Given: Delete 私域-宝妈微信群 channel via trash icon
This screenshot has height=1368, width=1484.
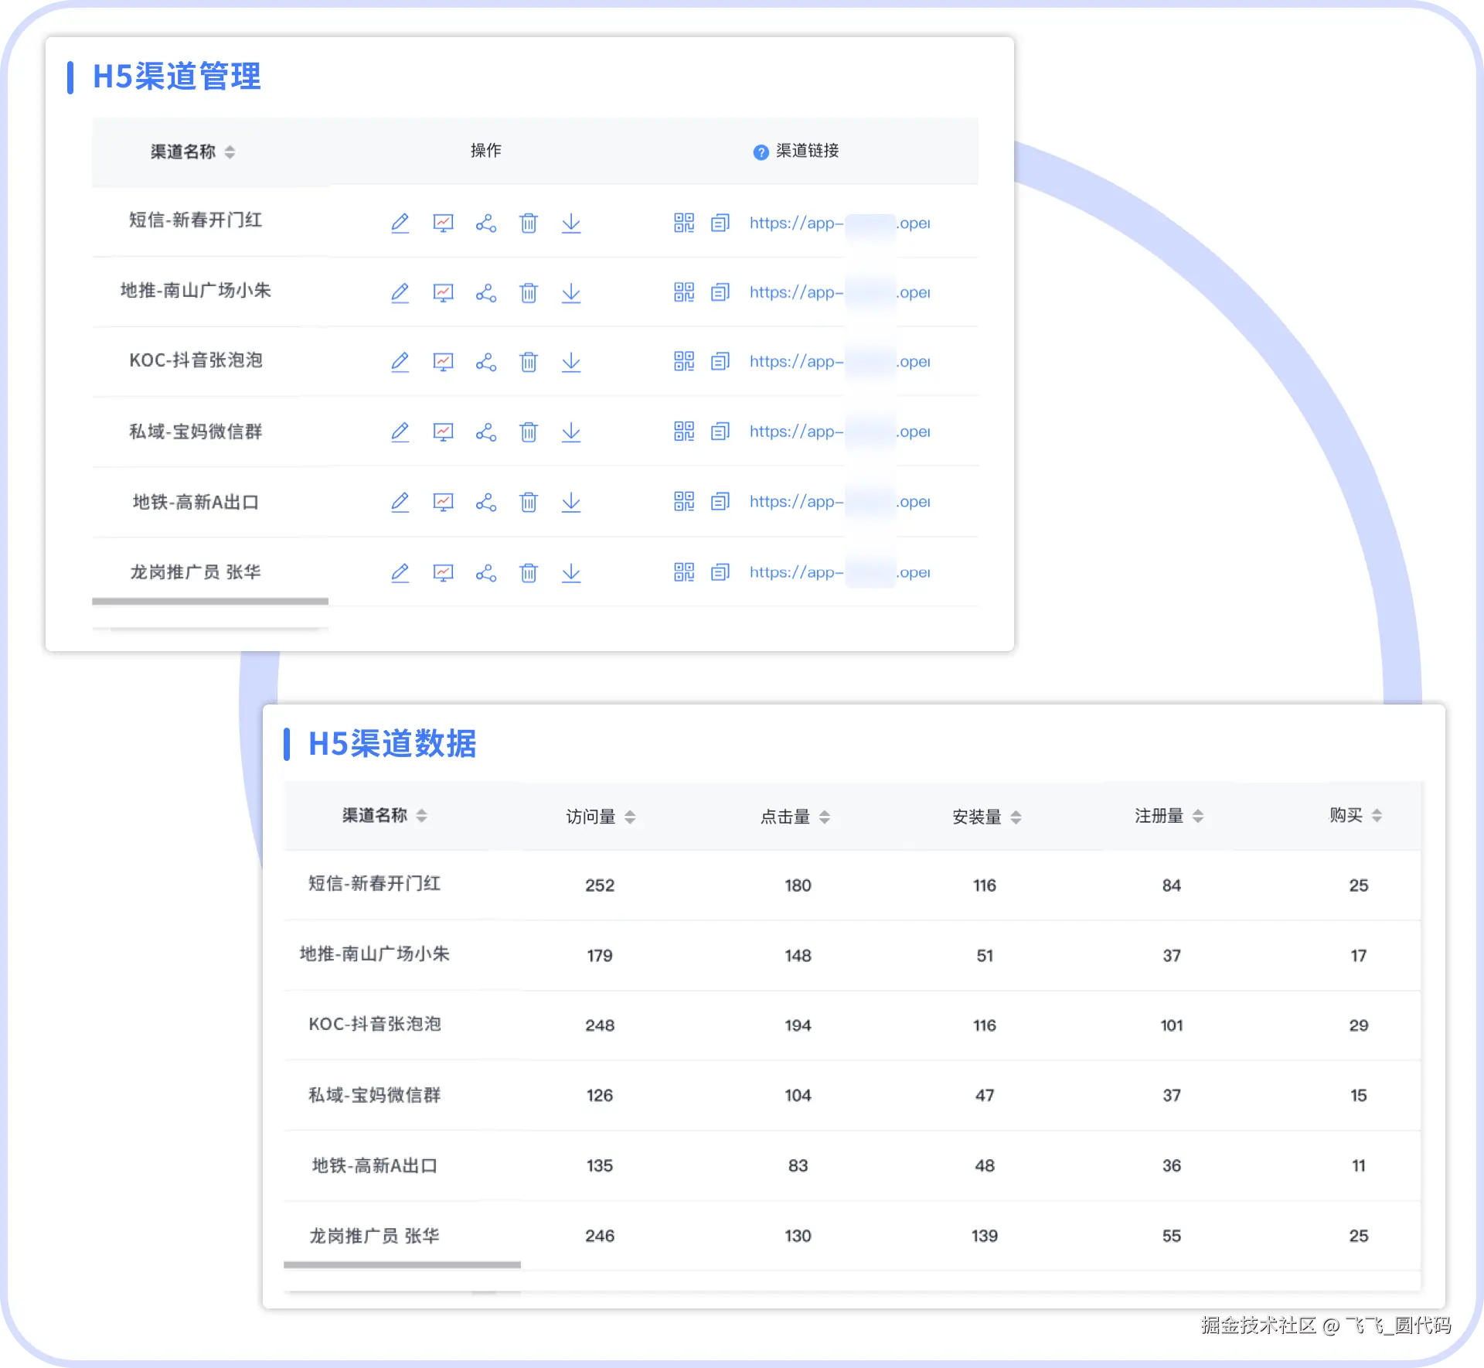Looking at the screenshot, I should pyautogui.click(x=529, y=432).
